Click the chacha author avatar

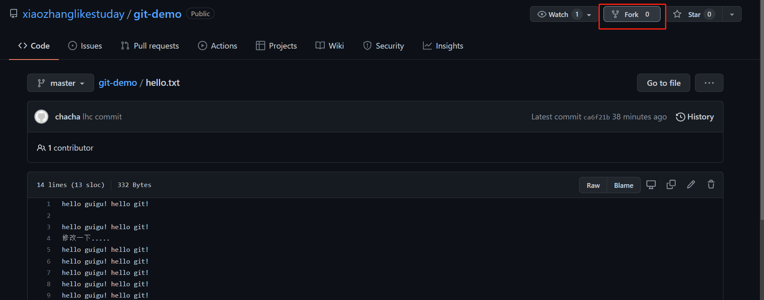[41, 117]
